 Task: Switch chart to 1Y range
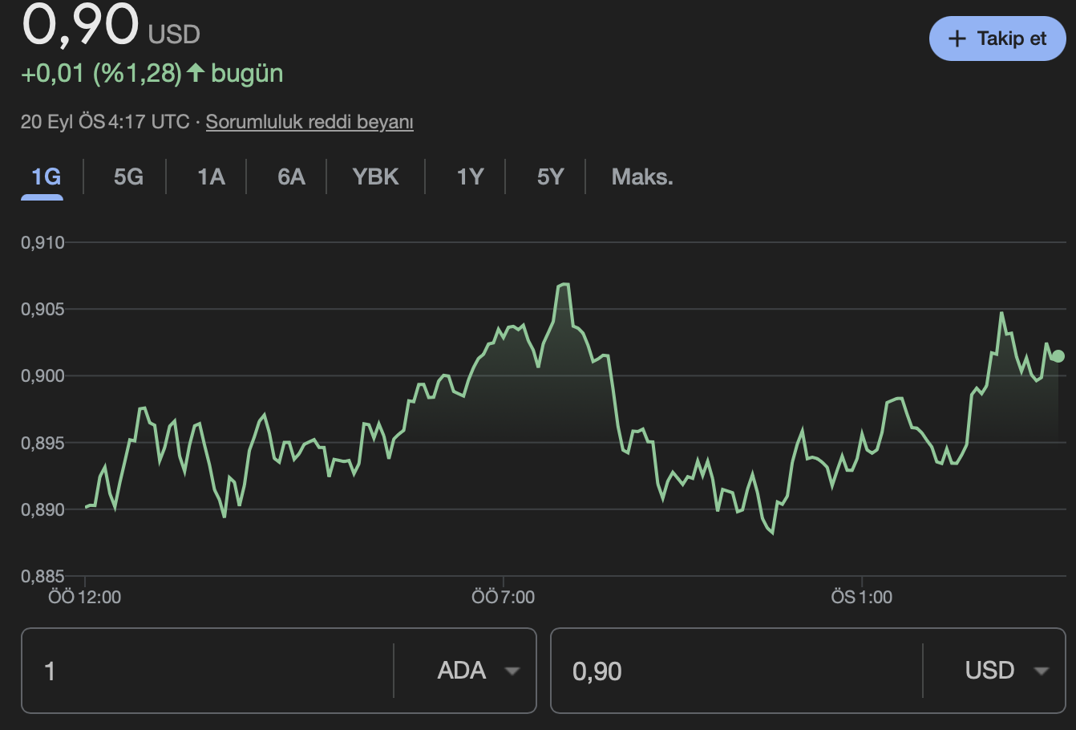pos(470,176)
